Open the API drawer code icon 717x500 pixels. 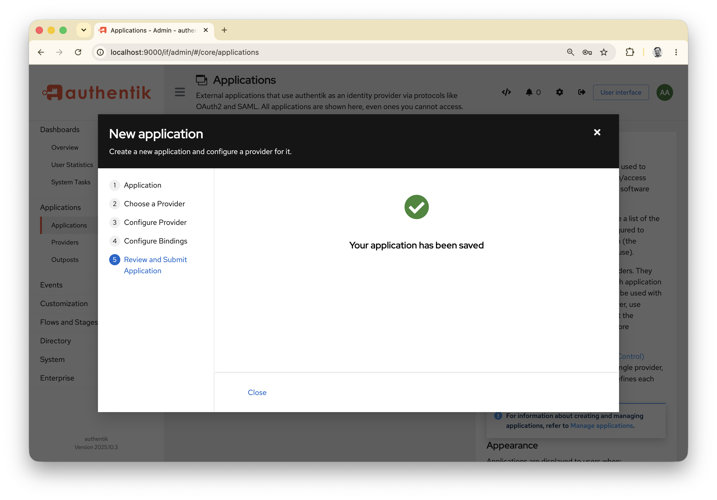pyautogui.click(x=506, y=92)
